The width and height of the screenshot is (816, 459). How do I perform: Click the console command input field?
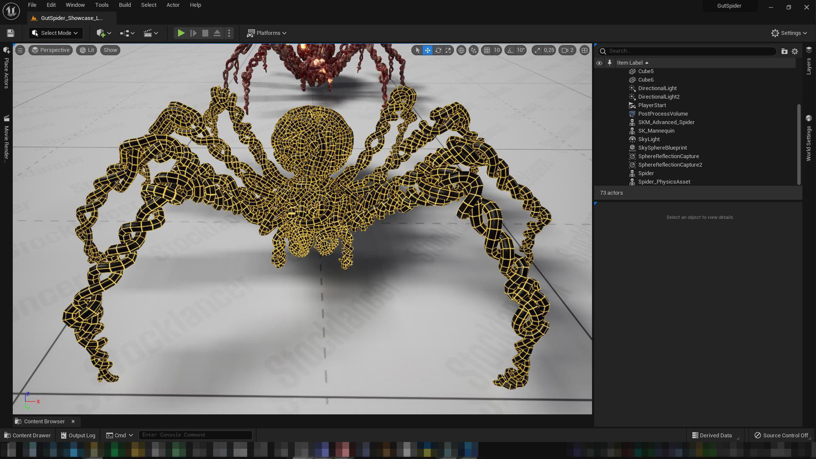point(195,435)
